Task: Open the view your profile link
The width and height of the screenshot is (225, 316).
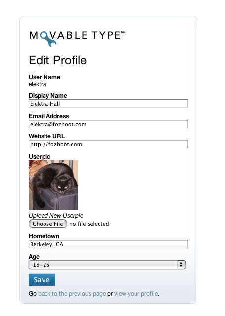Action: 136,294
